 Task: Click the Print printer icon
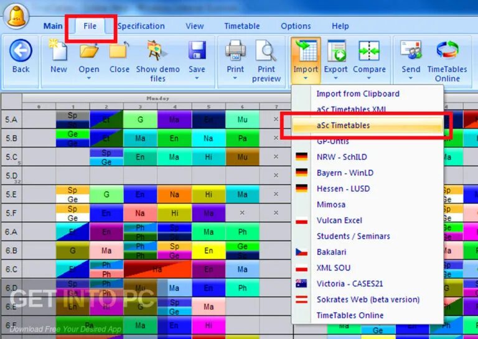(235, 50)
